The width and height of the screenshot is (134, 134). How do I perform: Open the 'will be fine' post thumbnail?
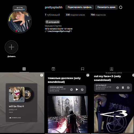(22, 103)
